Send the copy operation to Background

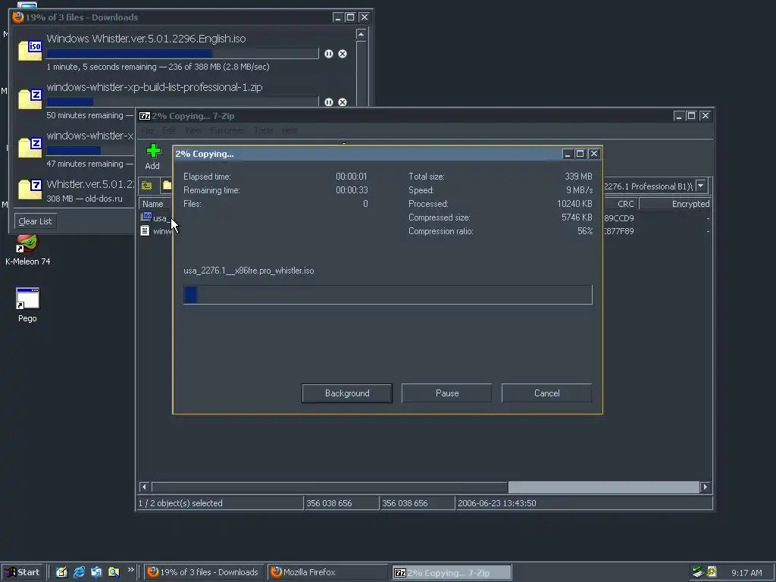(x=347, y=393)
